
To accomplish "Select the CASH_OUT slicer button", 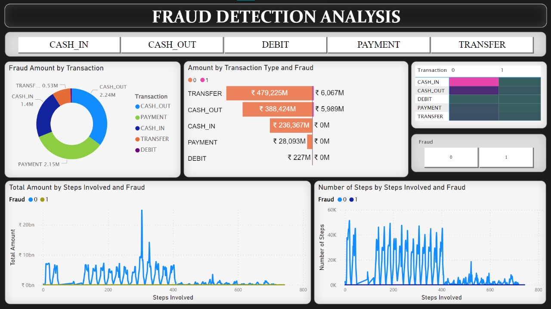I will [x=172, y=45].
